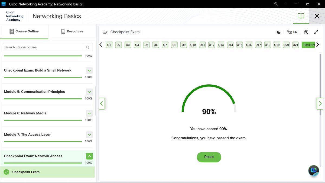Open question Q13

221,45
